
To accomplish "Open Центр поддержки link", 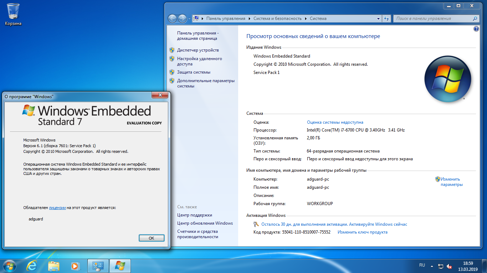I will click(x=195, y=215).
